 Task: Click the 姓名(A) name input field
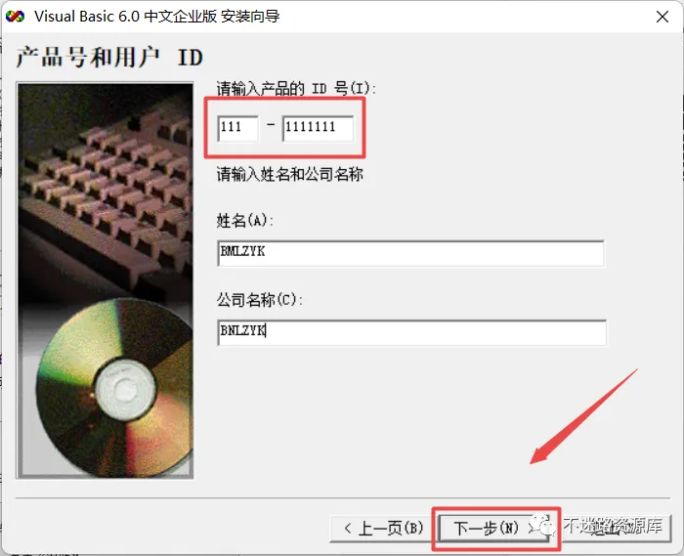coord(410,253)
